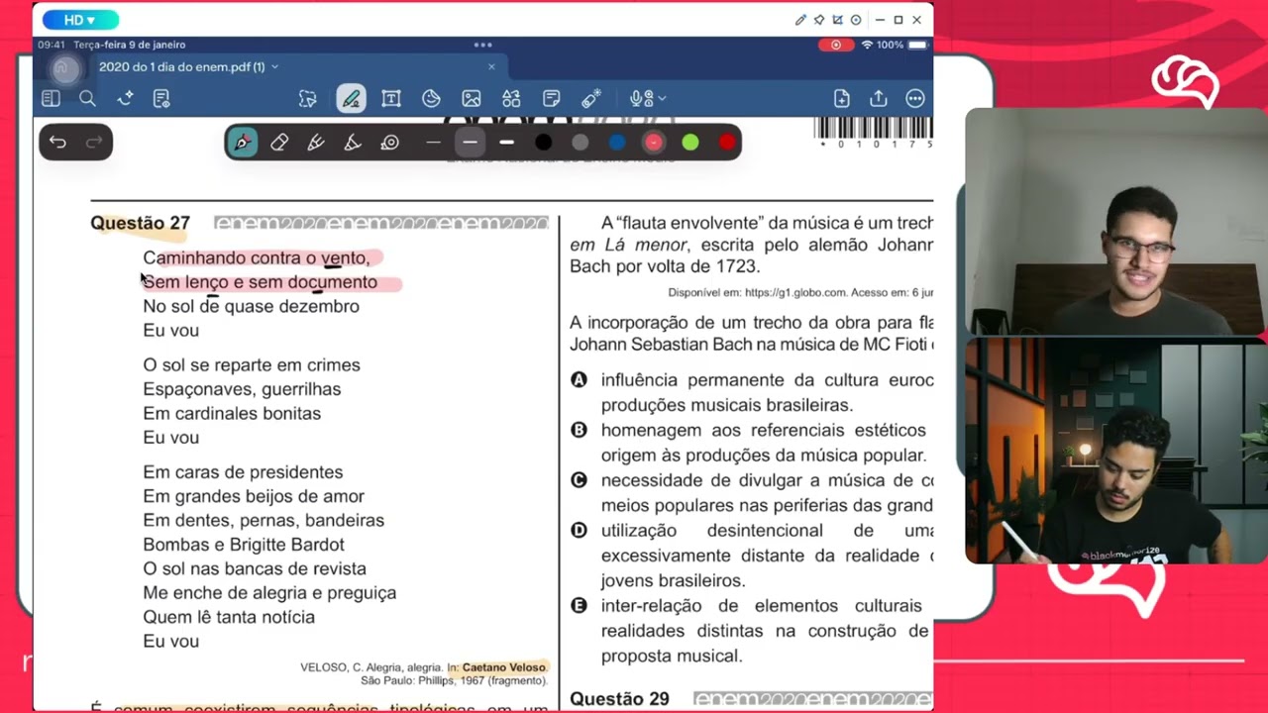
Task: Click the mirroring window crop screenshot icon
Action: click(x=837, y=20)
